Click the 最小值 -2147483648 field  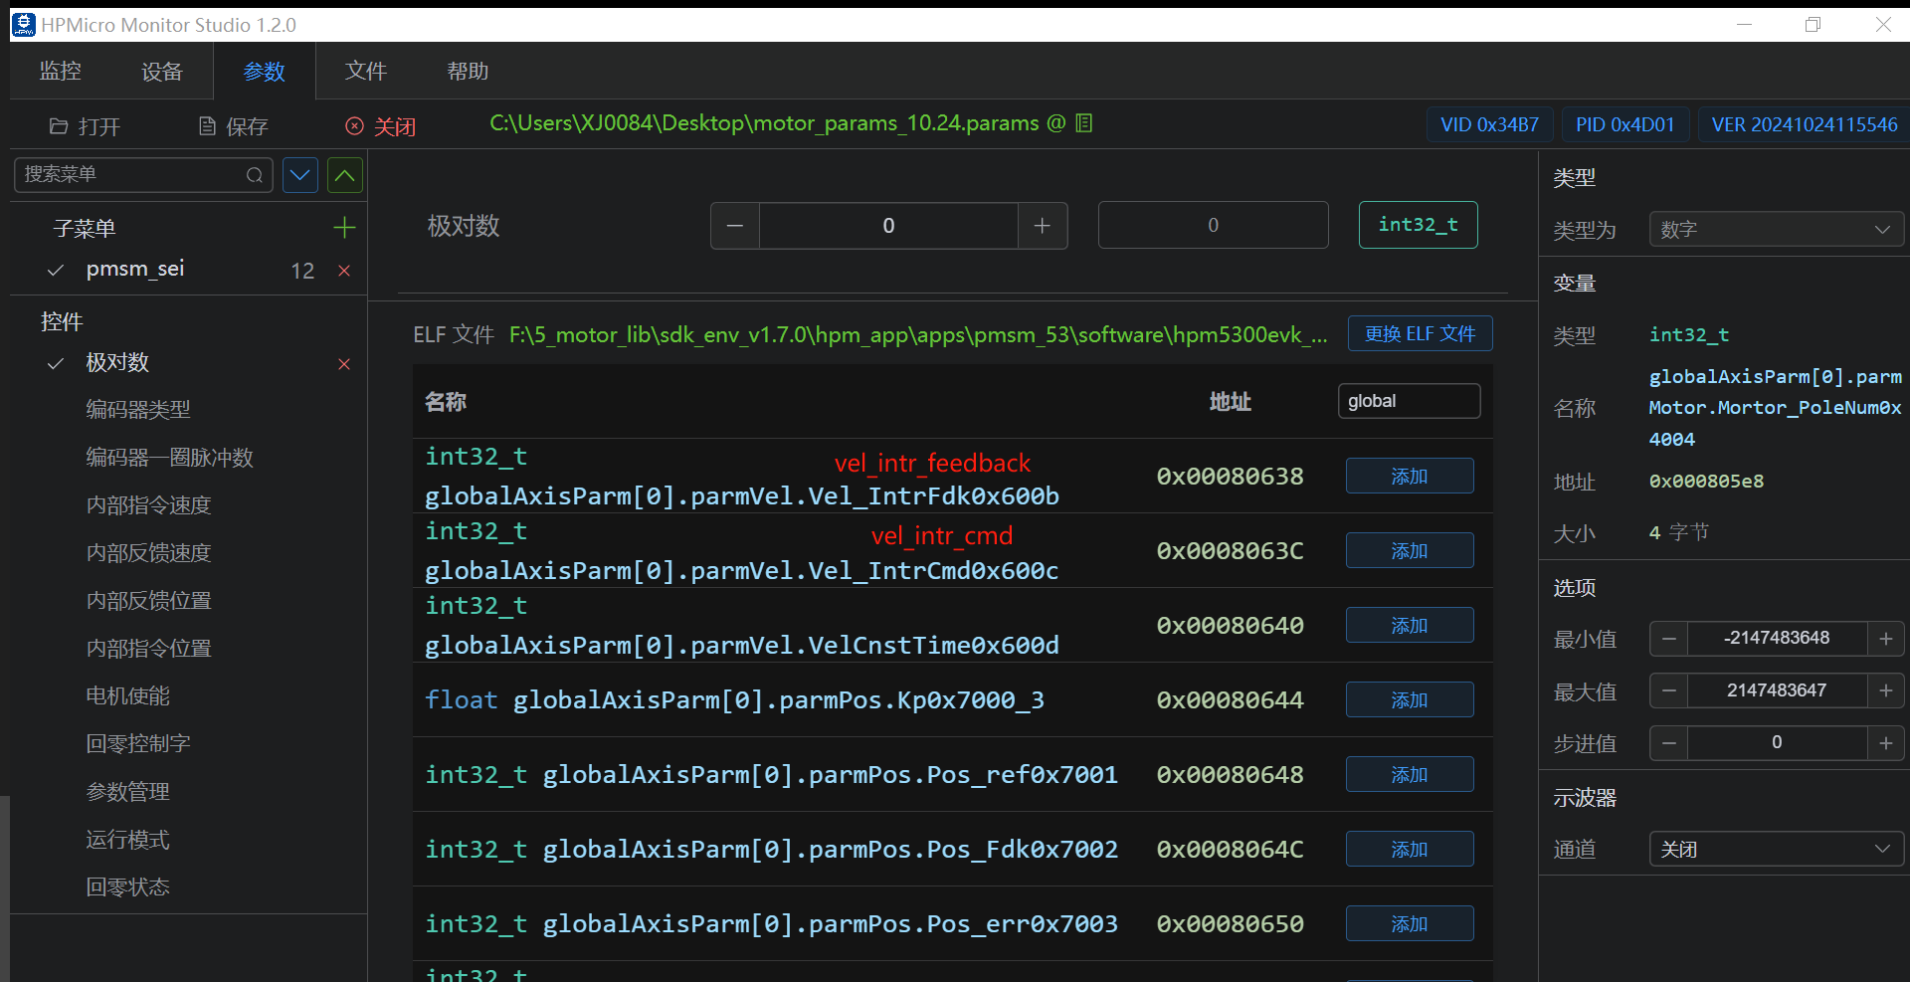[x=1777, y=639]
